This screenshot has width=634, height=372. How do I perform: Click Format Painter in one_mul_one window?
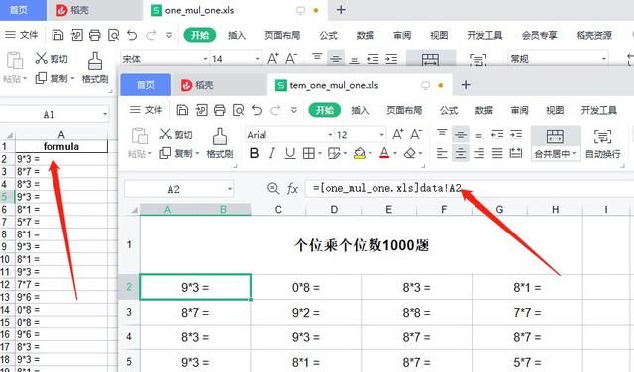[95, 68]
